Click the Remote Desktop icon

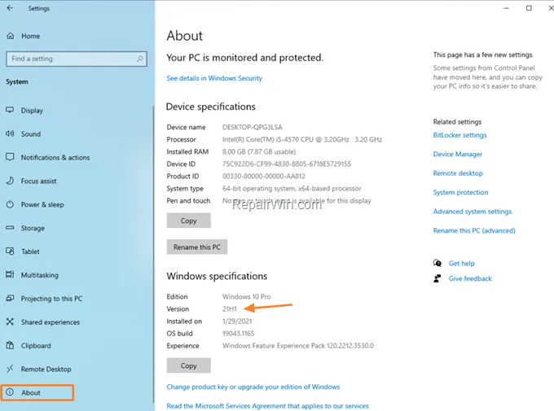click(x=10, y=369)
